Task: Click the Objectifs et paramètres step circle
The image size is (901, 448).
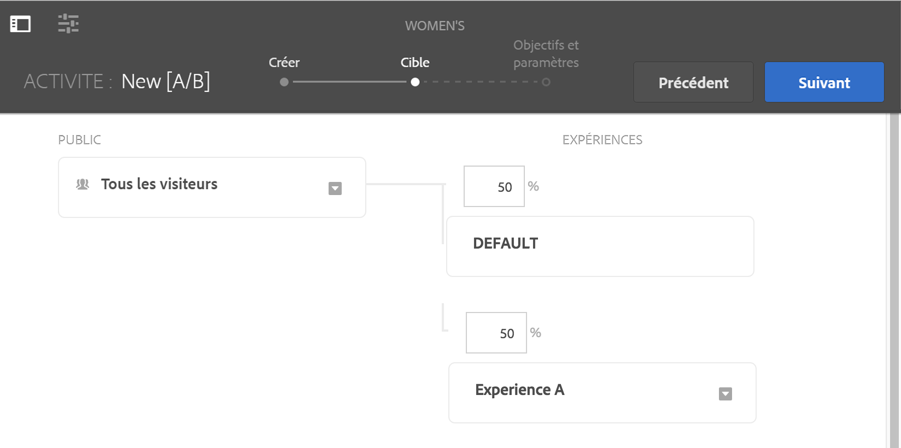Action: [x=546, y=82]
